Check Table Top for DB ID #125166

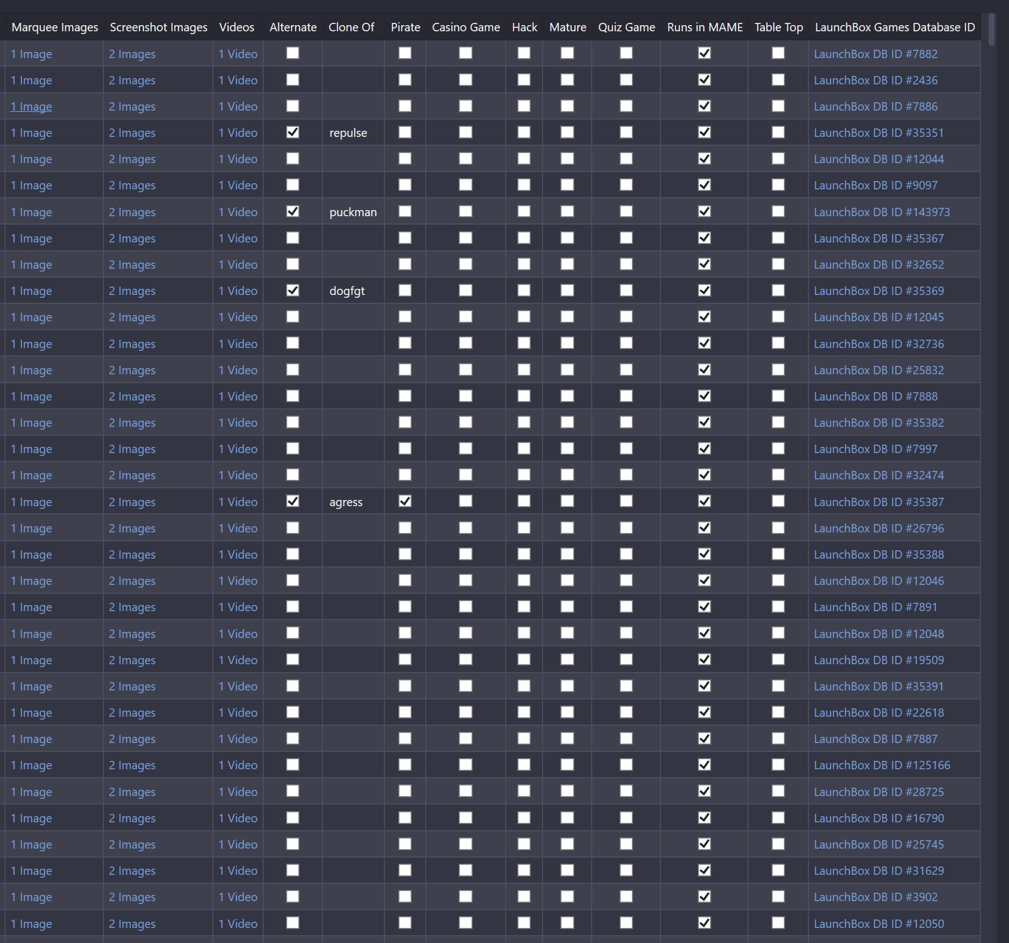coord(778,765)
